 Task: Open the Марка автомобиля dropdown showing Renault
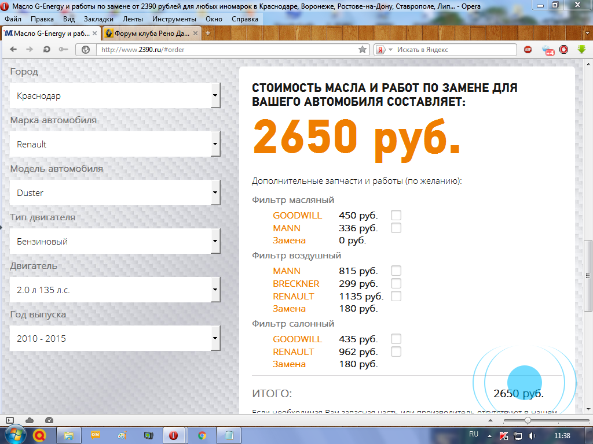click(115, 144)
